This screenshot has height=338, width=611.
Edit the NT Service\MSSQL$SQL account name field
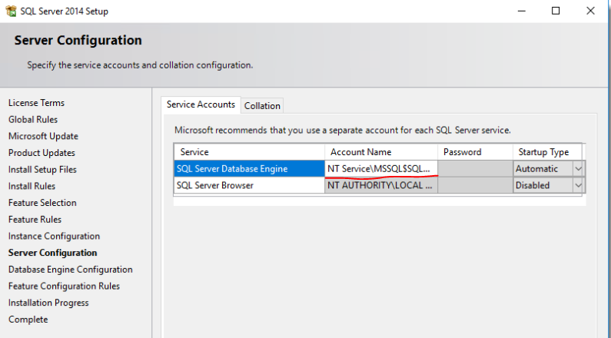381,168
